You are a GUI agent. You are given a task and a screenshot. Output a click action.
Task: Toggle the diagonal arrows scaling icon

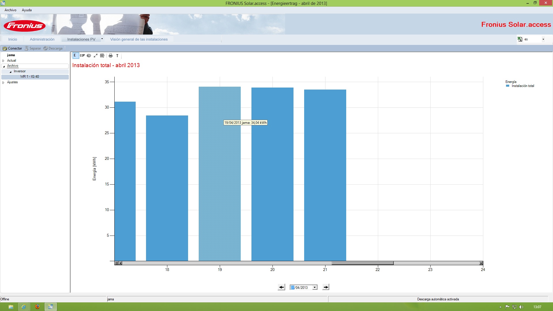[x=95, y=56]
